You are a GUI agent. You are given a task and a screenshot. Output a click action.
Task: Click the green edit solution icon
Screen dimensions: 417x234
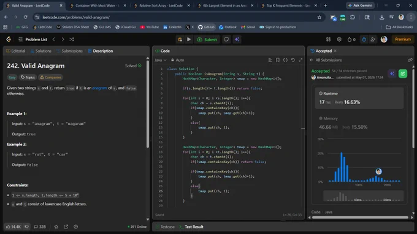[x=403, y=74]
